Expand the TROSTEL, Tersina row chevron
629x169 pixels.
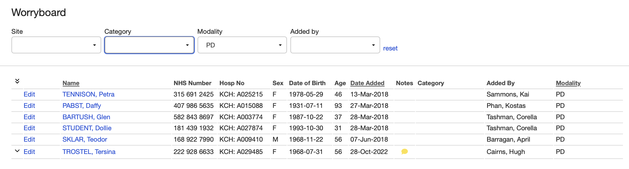coord(17,151)
